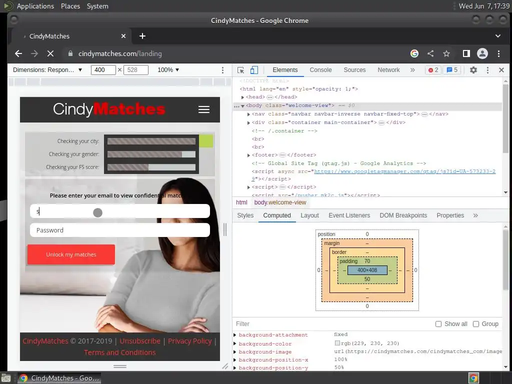Click the Unsubscribe footer link

(140, 341)
